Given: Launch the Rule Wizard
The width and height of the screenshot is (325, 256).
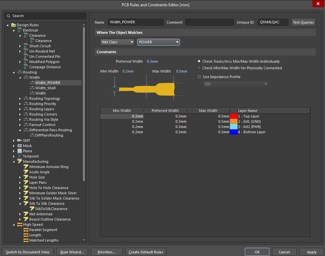Looking at the screenshot, I should [72, 252].
